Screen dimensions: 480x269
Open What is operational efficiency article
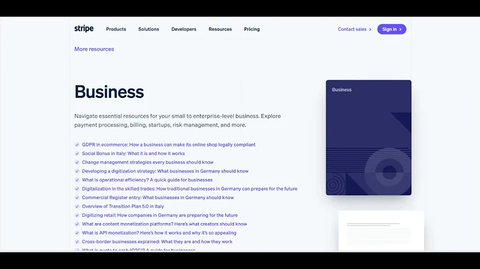147,180
